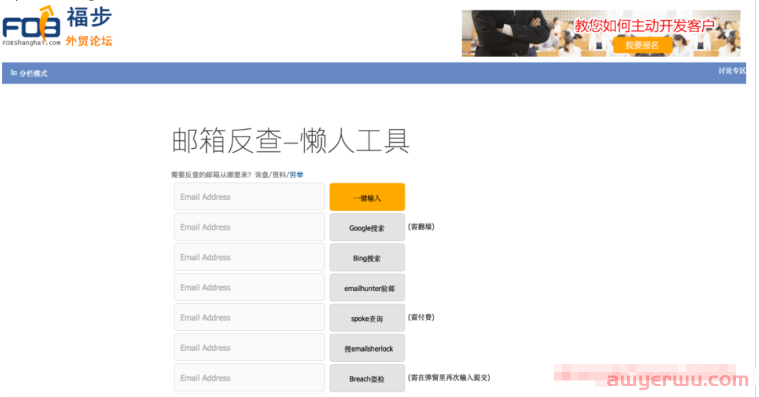Image resolution: width=759 pixels, height=397 pixels.
Task: Run the Google搜索 button
Action: pos(367,227)
